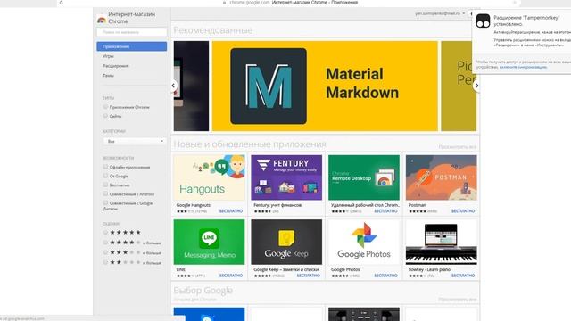571x321 pixels.
Task: Check the Совместимые с Android checkbox
Action: pos(105,194)
